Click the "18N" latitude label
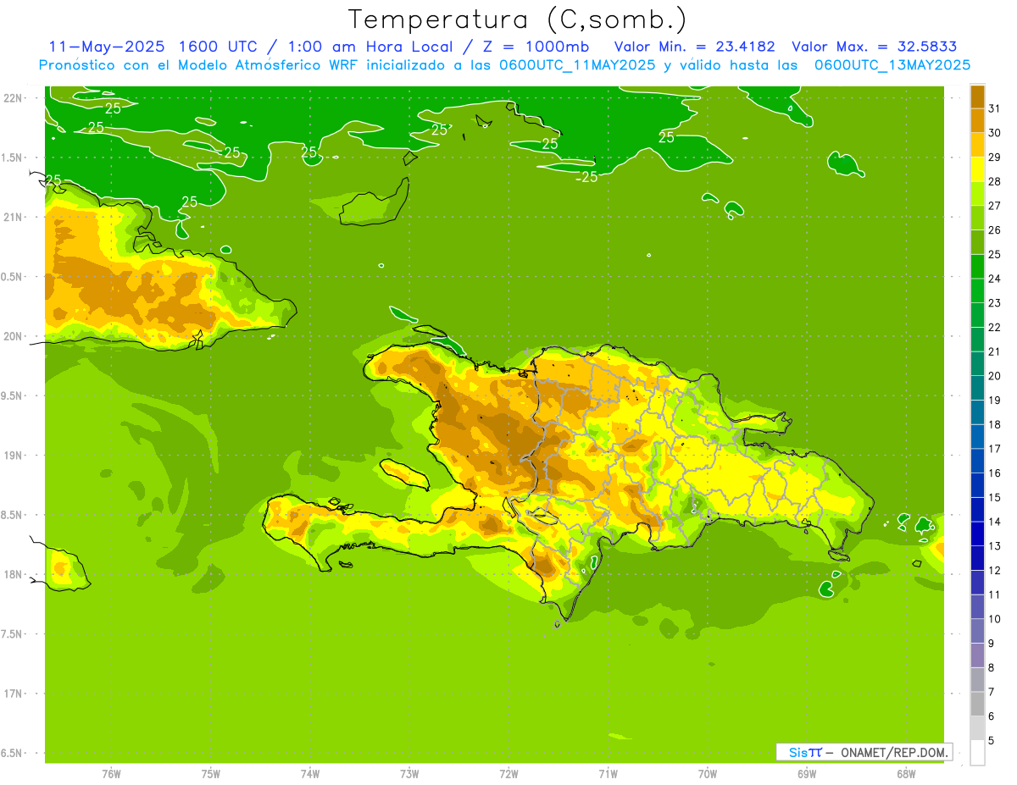This screenshot has width=1017, height=785. [13, 574]
